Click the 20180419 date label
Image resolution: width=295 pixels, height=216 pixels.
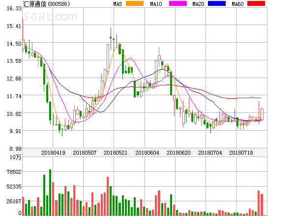click(53, 153)
